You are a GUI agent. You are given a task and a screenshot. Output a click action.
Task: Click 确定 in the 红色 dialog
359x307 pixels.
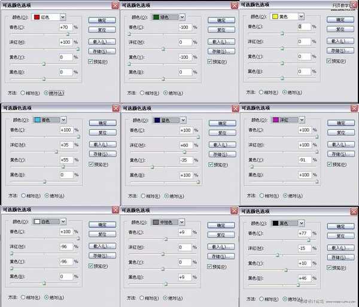[x=102, y=20]
